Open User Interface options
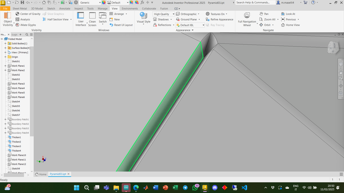This screenshot has height=193, width=344. tap(81, 19)
